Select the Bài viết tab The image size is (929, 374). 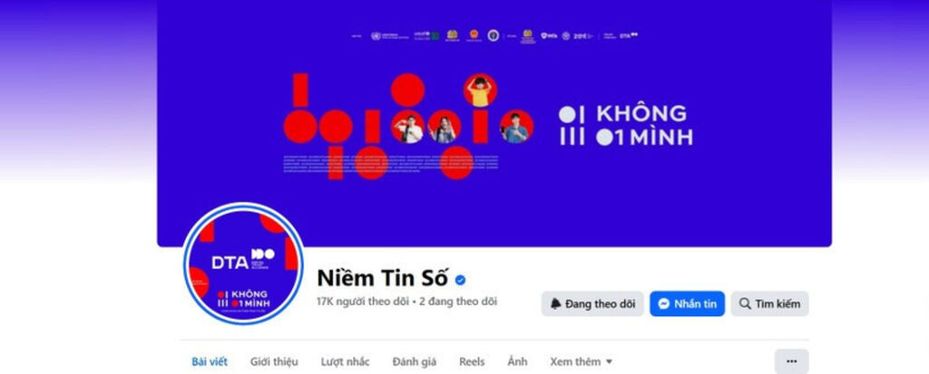[x=210, y=361]
